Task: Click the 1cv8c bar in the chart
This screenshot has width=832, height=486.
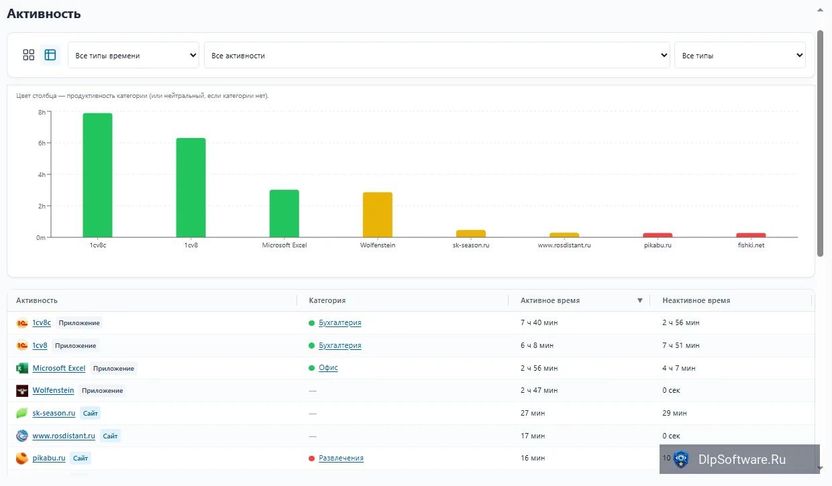Action: click(x=98, y=175)
